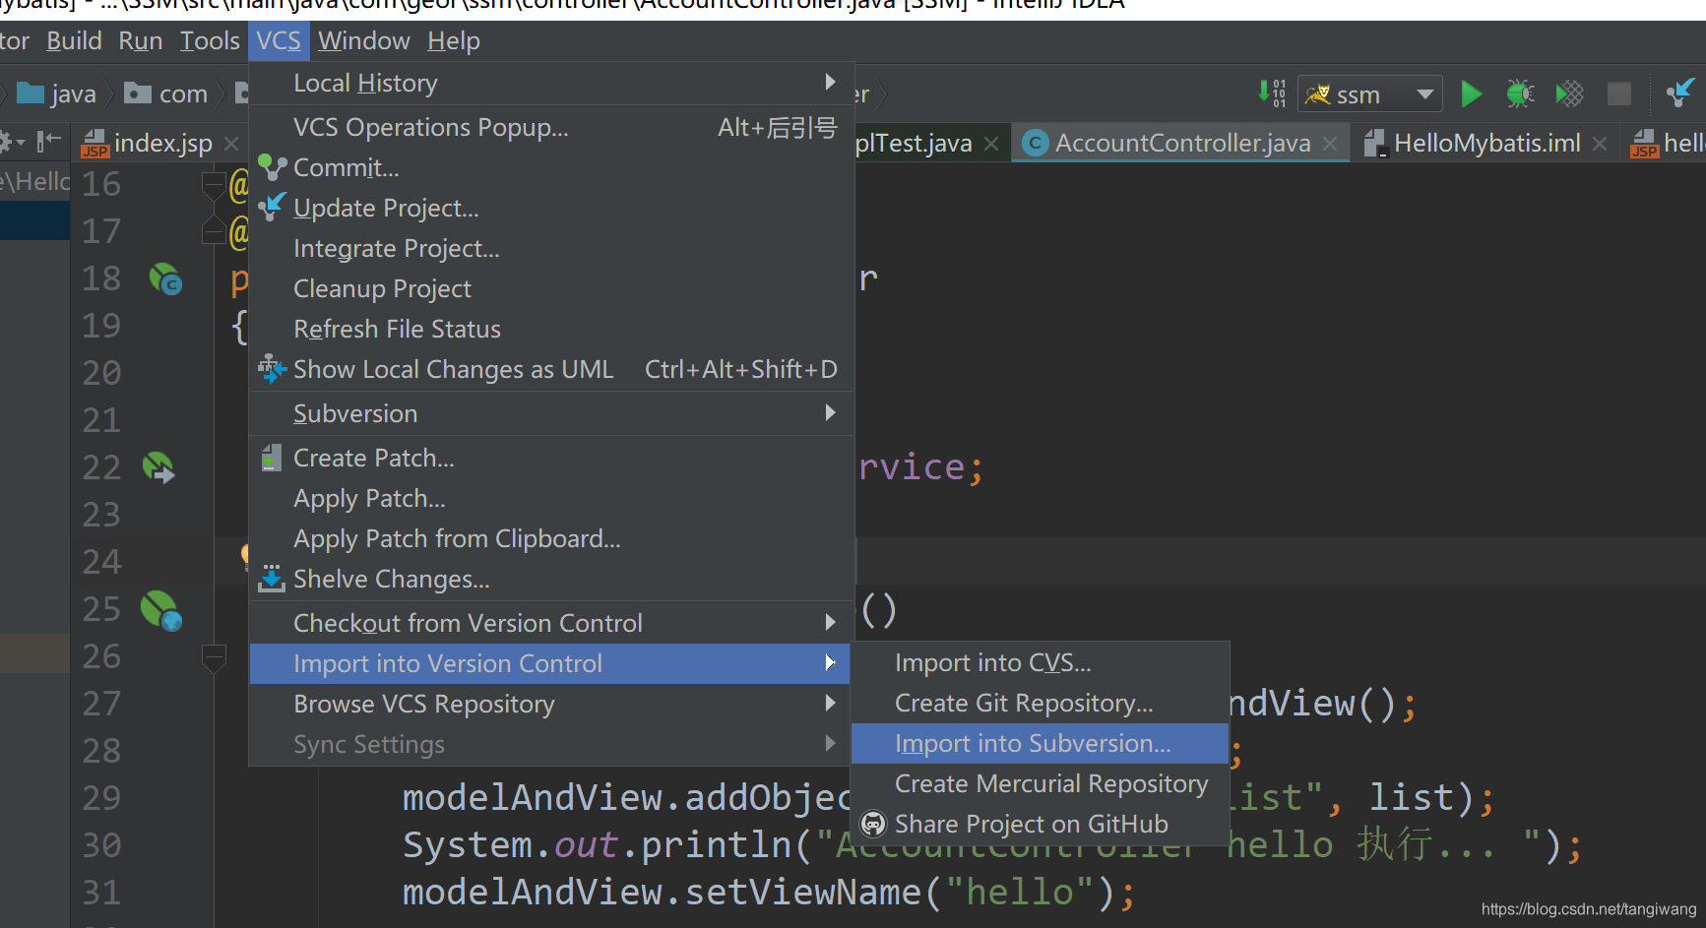The image size is (1706, 928).
Task: Switch to the HelloMybatis.iml tab
Action: point(1487,144)
